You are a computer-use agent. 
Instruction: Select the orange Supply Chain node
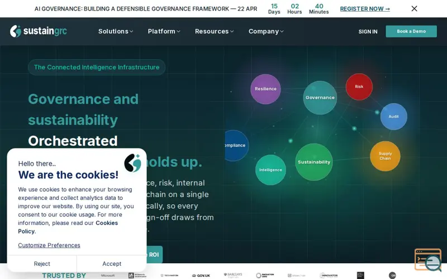385,156
